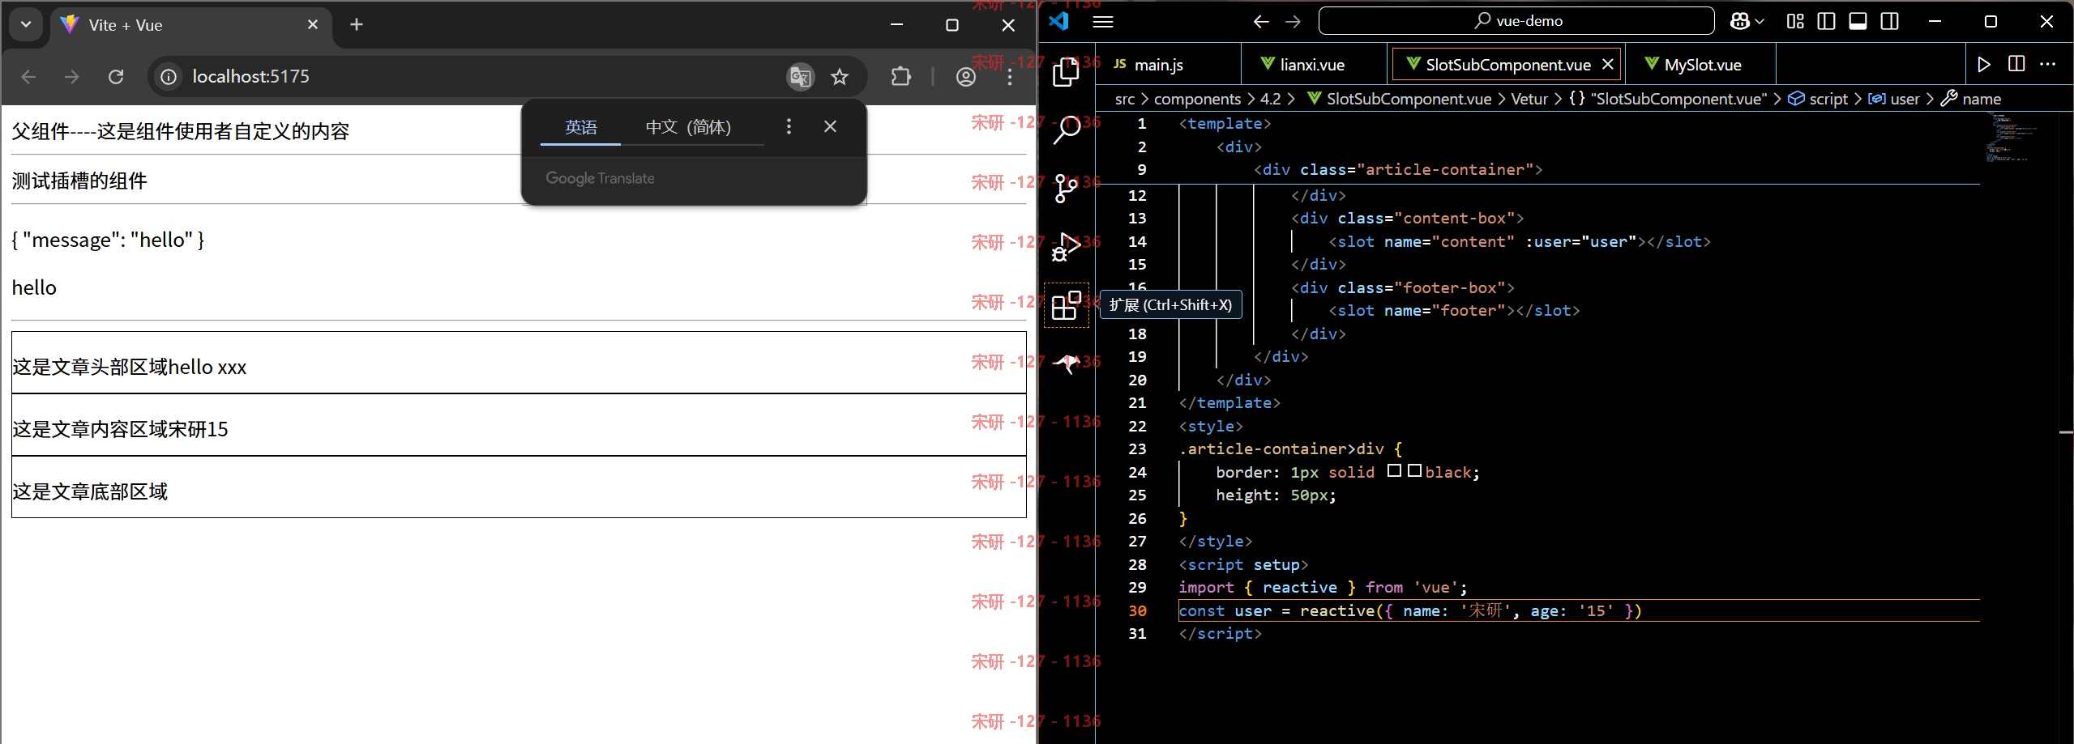Toggle the primary side bar in VS Code

pos(1826,22)
